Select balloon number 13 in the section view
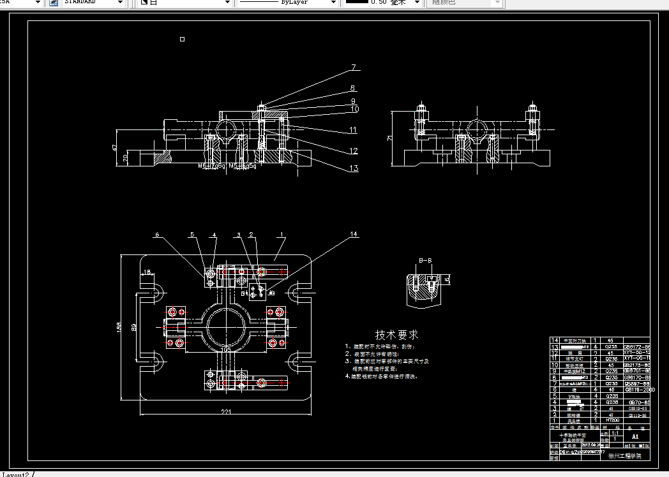 pyautogui.click(x=354, y=168)
